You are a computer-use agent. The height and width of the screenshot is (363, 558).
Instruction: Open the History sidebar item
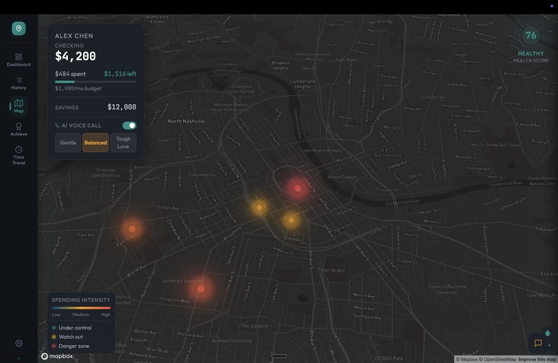[19, 83]
